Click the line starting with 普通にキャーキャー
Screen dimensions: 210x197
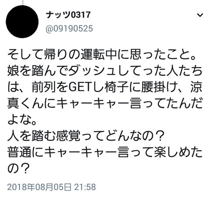click(105, 152)
